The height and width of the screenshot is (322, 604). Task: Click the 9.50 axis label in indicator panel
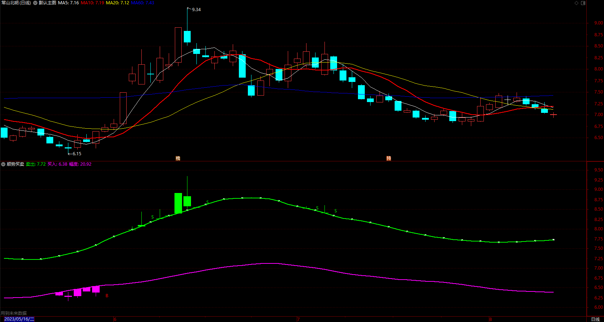coord(599,170)
